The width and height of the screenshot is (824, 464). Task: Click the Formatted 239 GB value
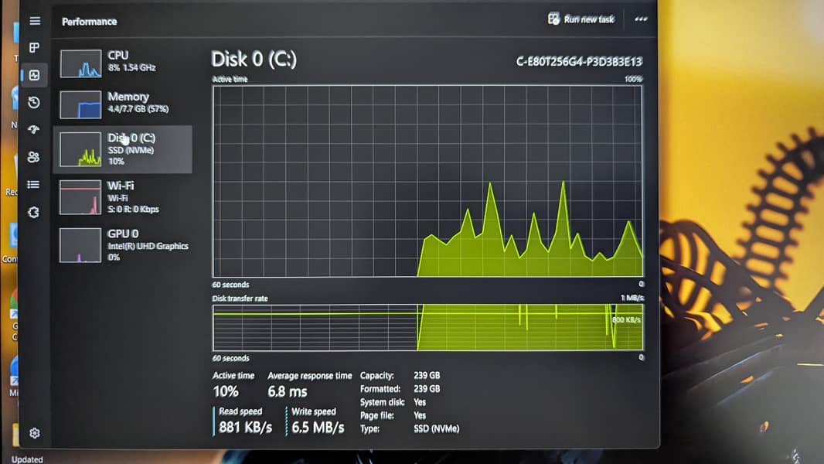[427, 389]
